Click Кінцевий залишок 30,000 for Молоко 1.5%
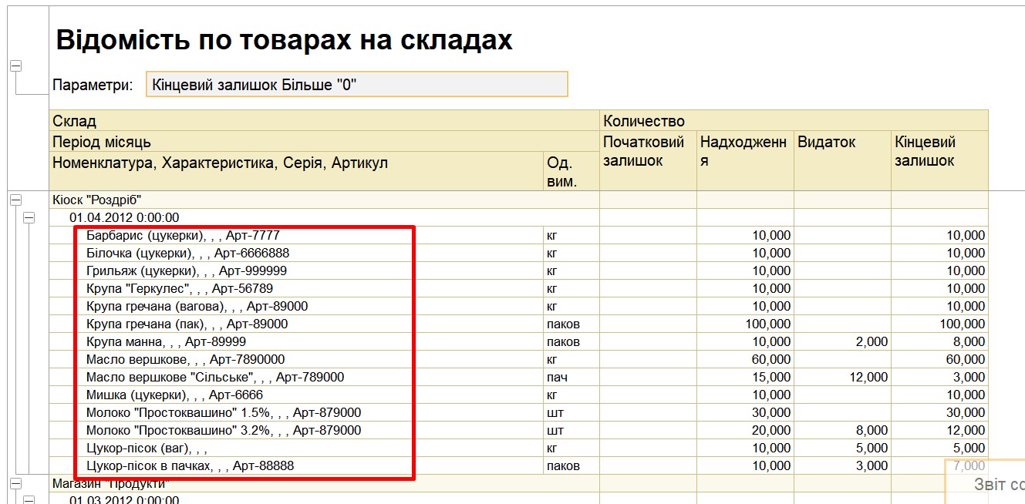Viewport: 1025px width, 504px height. coord(939,413)
